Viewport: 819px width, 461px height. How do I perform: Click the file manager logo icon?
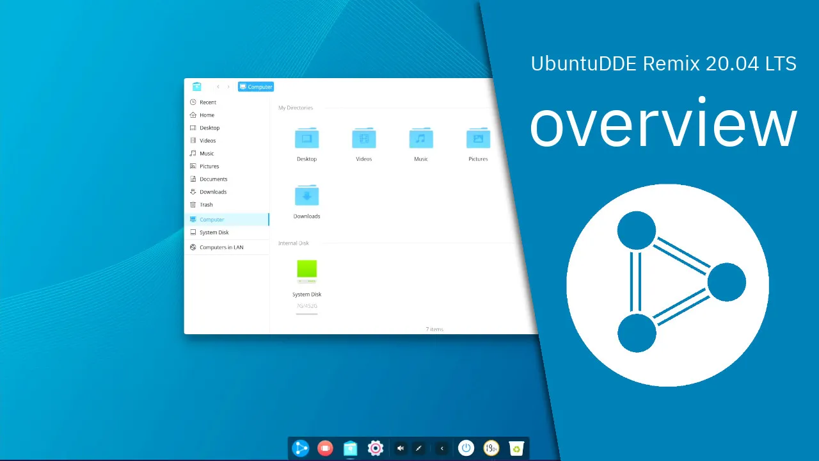click(197, 86)
